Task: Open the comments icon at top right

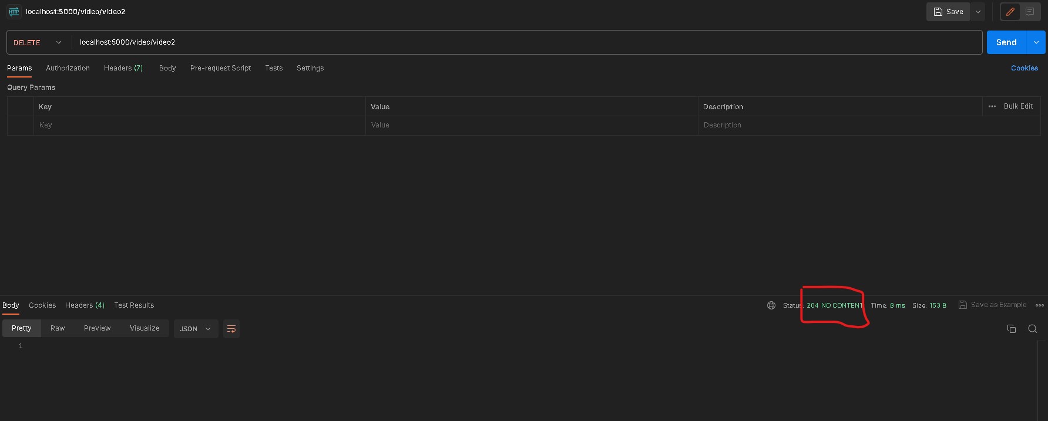Action: pyautogui.click(x=1030, y=12)
